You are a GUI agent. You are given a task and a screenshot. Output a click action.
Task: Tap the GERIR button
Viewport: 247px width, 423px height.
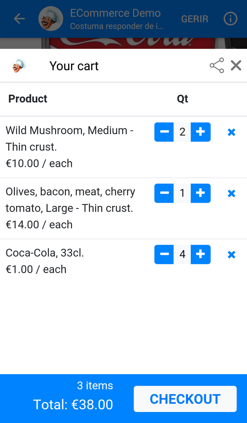tap(195, 19)
